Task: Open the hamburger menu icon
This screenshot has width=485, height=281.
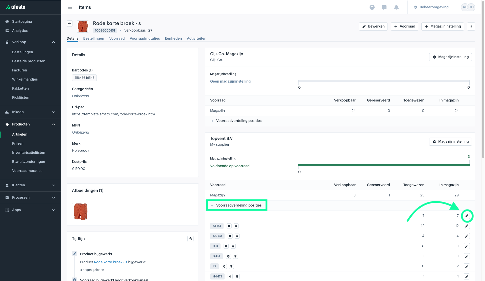Action: (x=70, y=7)
